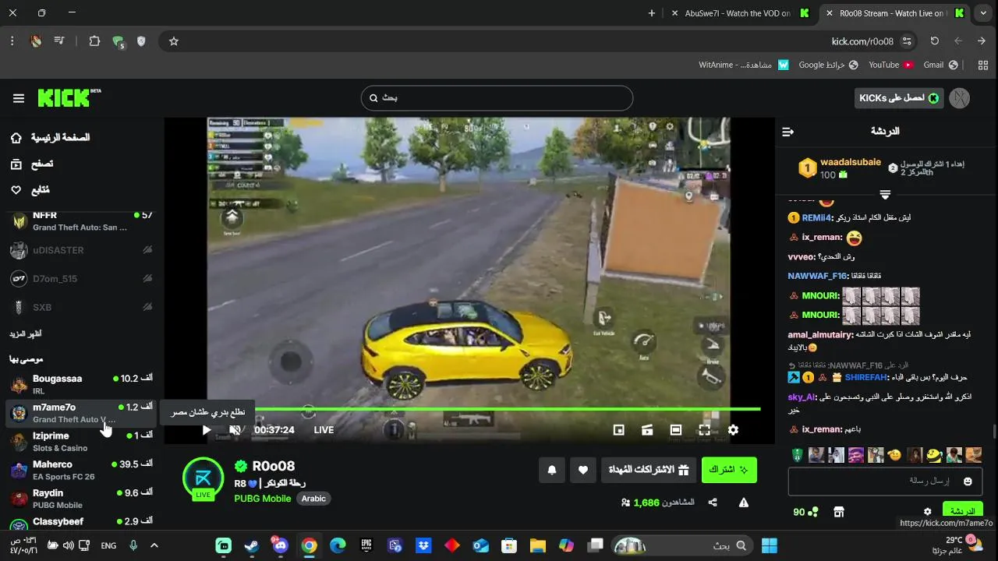Jump to LIVE in the player
The height and width of the screenshot is (561, 998).
tap(324, 430)
